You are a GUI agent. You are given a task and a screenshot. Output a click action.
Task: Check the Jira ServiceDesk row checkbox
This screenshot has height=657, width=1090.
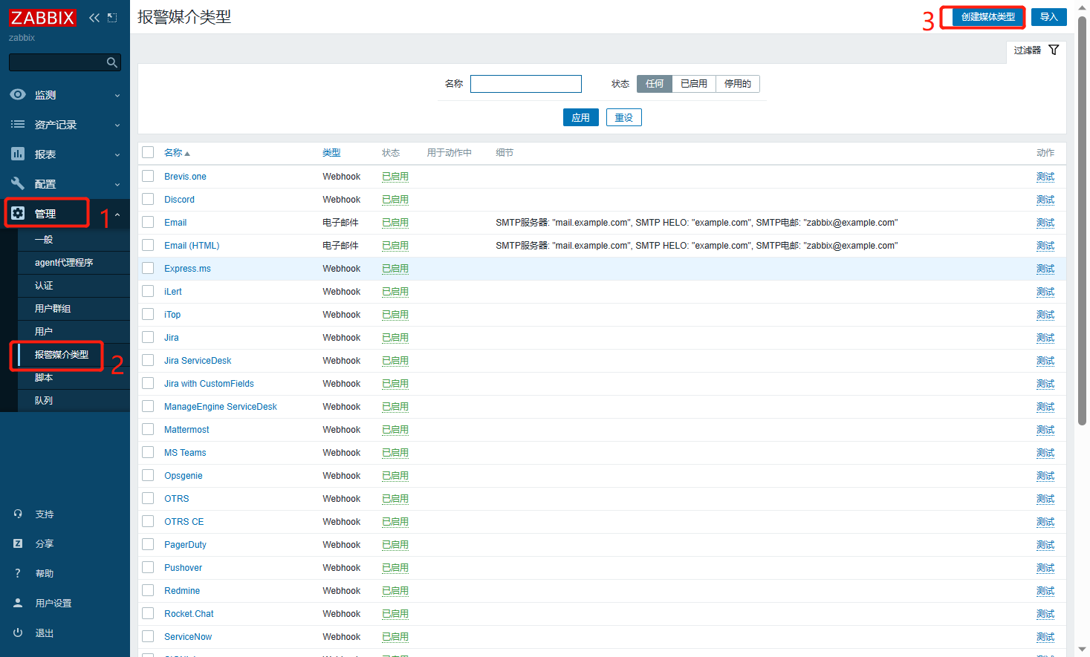[148, 360]
